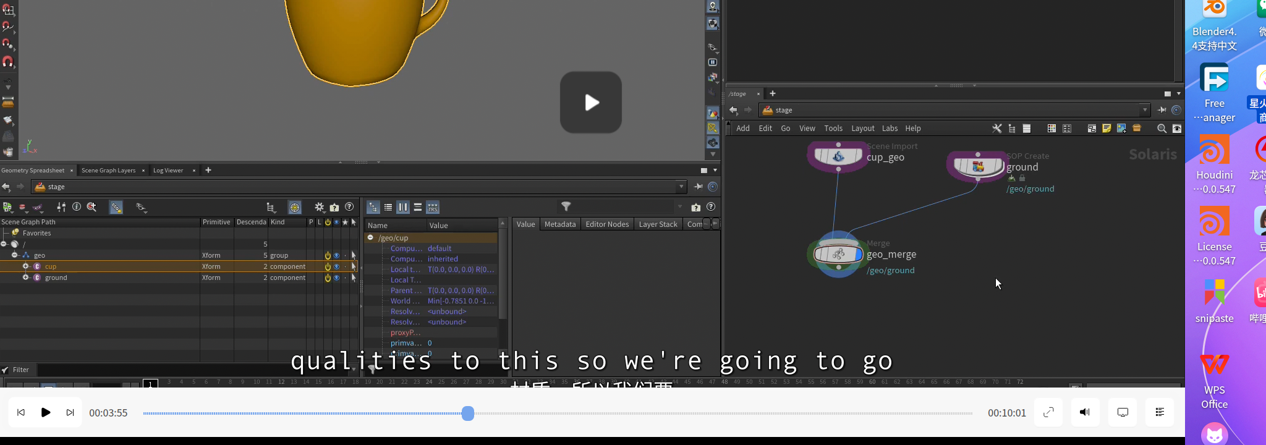1266x445 pixels.
Task: Toggle selectability arrow for ground row
Action: pyautogui.click(x=354, y=278)
